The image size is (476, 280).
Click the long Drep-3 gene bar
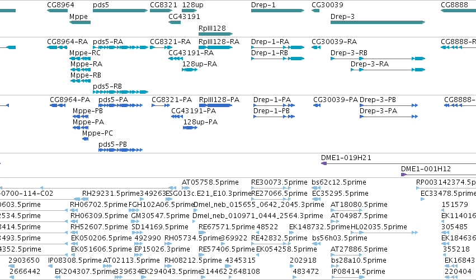pos(378,22)
